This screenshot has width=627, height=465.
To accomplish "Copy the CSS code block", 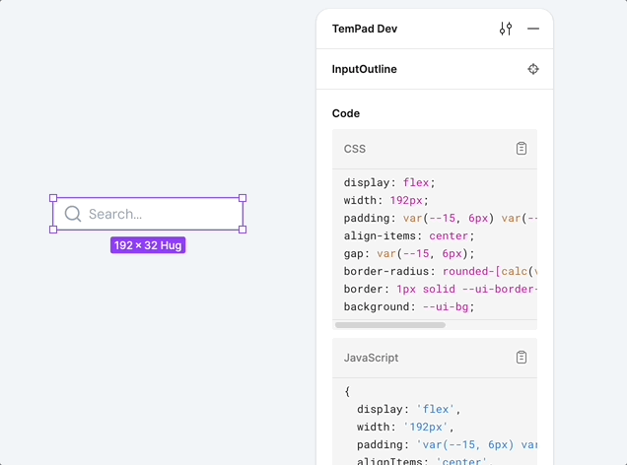I will click(522, 149).
